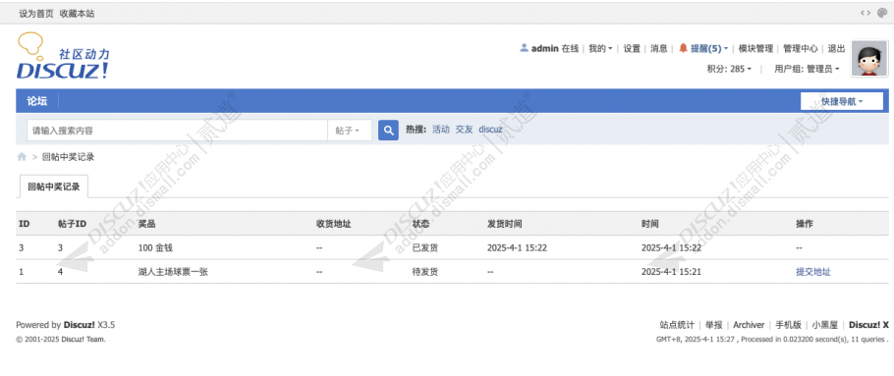Click the blue search magnifier button
The image size is (894, 376).
[x=388, y=130]
